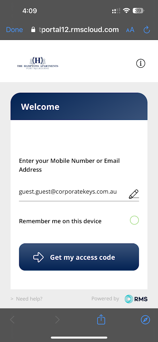Tap the back navigation arrow

pyautogui.click(x=12, y=320)
